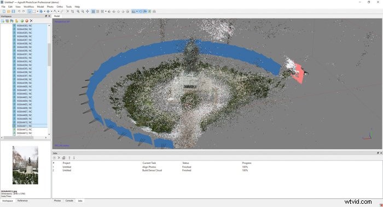Select the red highlighted camera in viewport
Viewport: 383px width, 207px height.
click(299, 74)
